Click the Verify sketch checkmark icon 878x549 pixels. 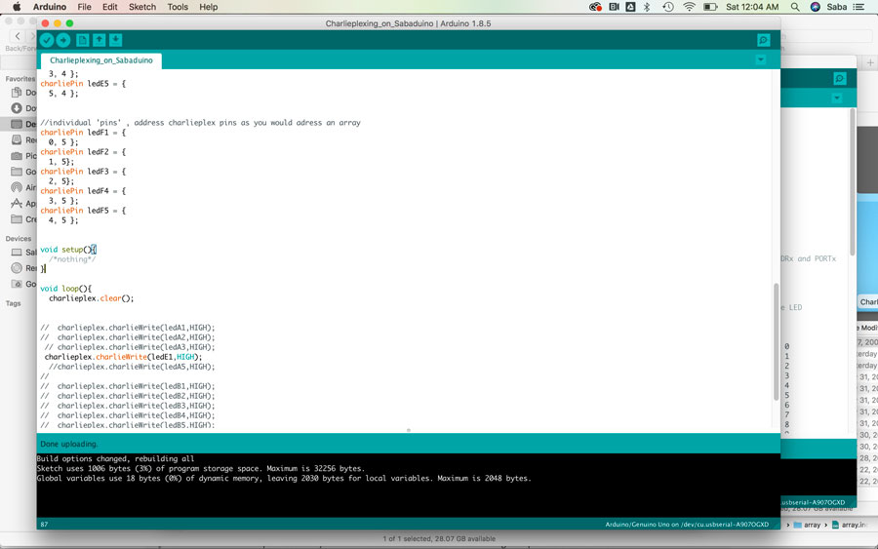pos(47,40)
